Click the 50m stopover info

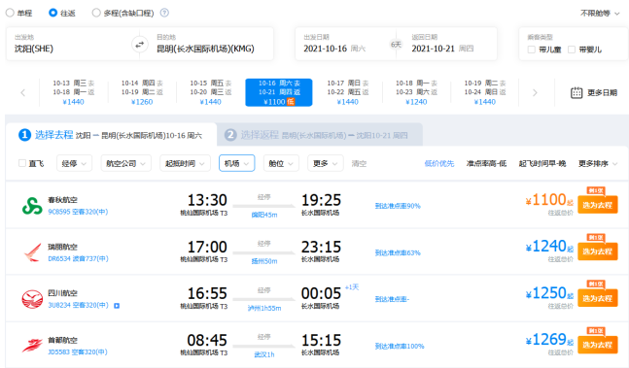(264, 261)
